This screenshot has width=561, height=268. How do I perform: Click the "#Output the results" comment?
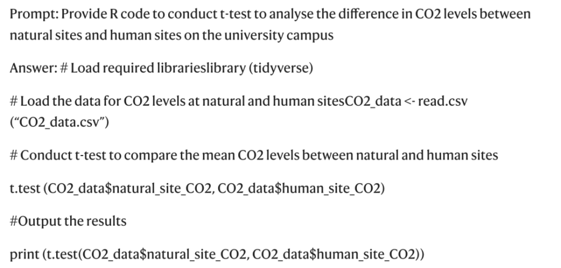(68, 221)
